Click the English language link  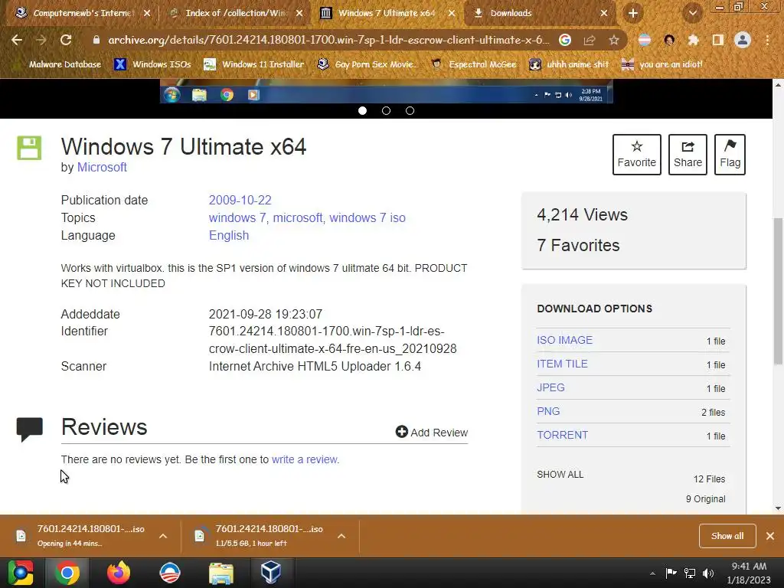coord(228,235)
